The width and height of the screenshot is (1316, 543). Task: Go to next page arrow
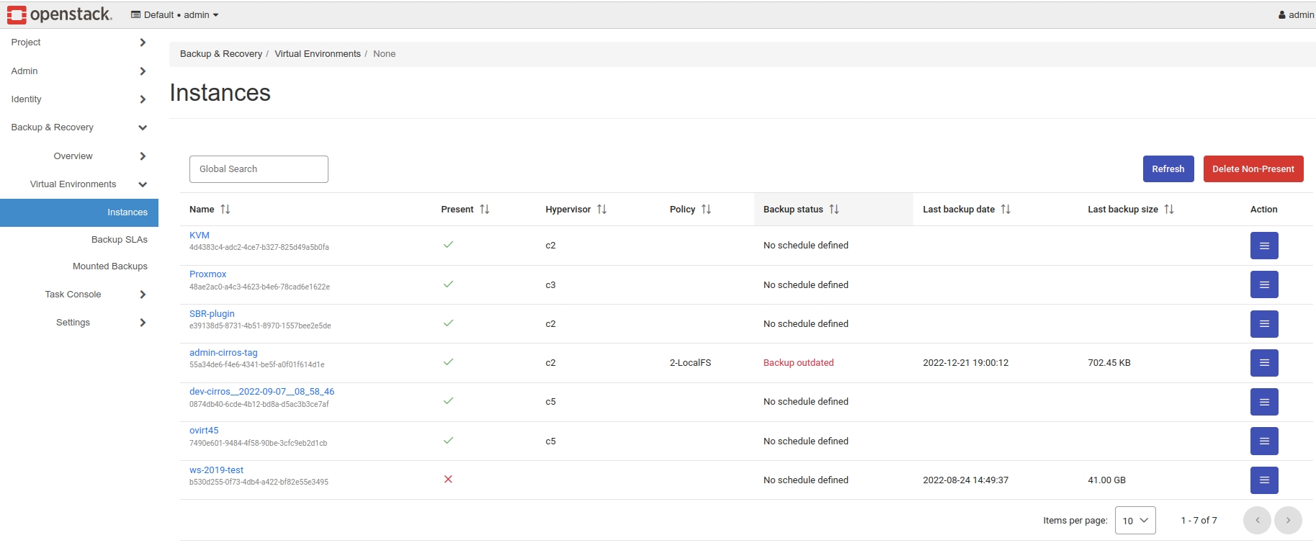point(1287,521)
